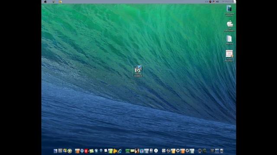This screenshot has height=155, width=277.
Task: Select the window-preview desktop icon at right
Action: tap(229, 56)
